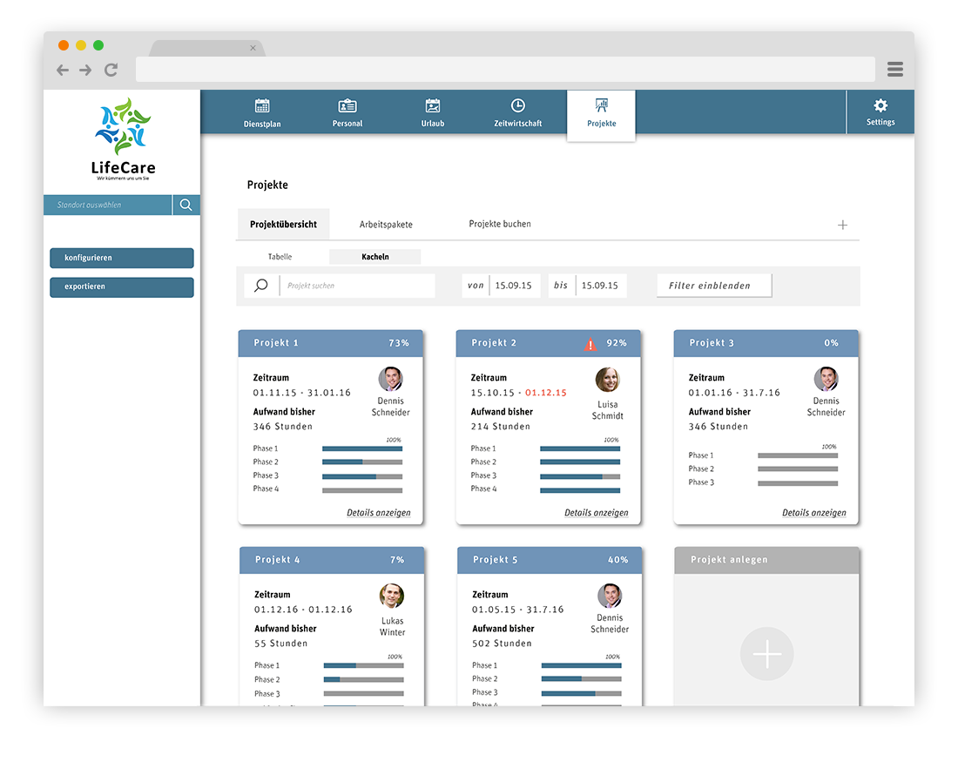958x782 pixels.
Task: Open the Dienstplan calendar icon
Action: (x=262, y=106)
